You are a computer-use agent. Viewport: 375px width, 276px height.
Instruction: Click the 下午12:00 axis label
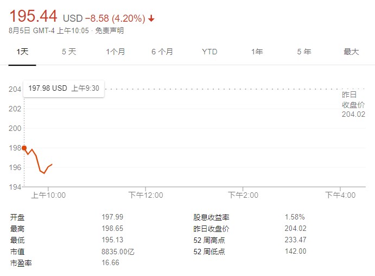click(145, 195)
